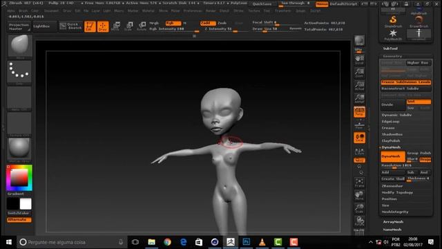Select the Rotate transform tool in top toolbar

coord(142,26)
